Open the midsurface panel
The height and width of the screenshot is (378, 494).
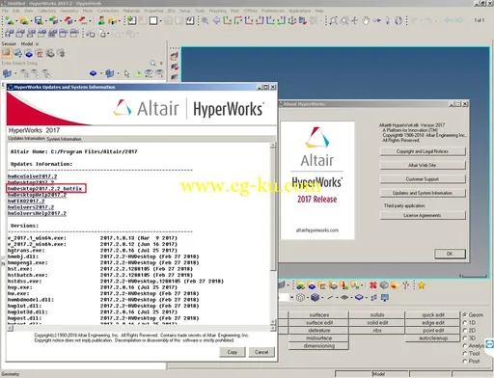coord(319,338)
